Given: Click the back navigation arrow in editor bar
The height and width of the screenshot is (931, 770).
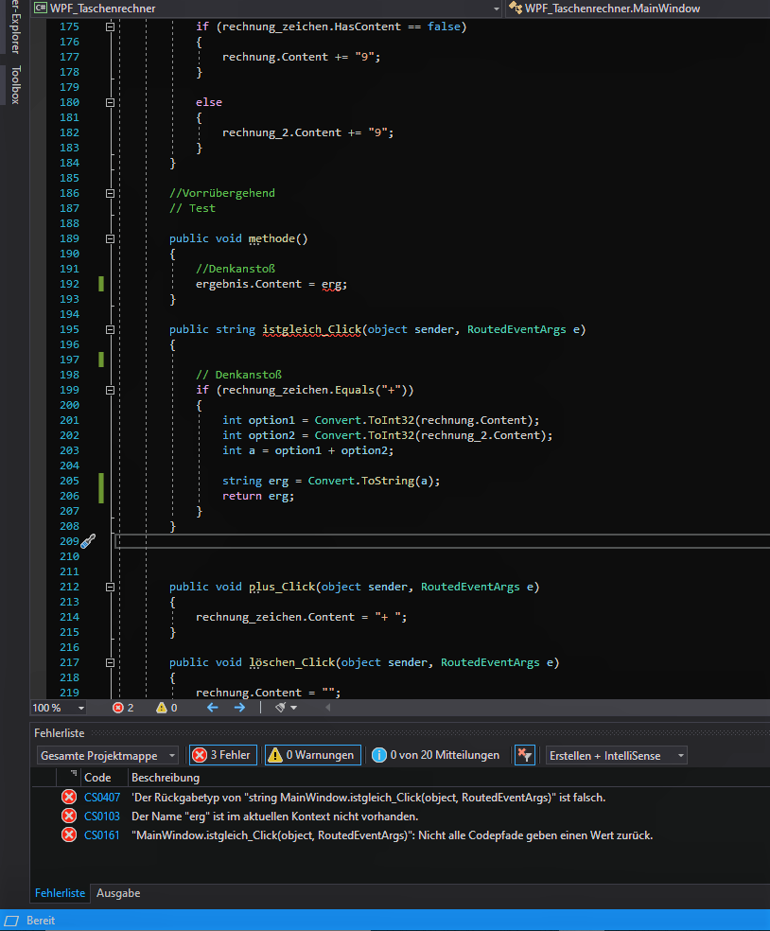Looking at the screenshot, I should [x=212, y=707].
